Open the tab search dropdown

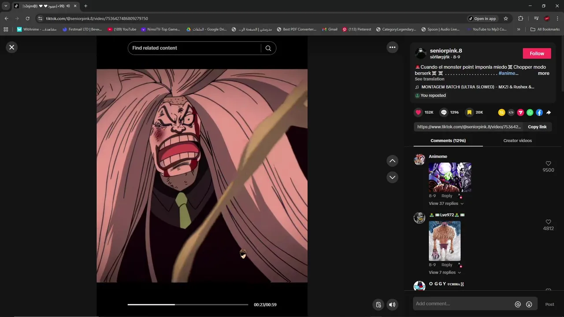coord(6,6)
